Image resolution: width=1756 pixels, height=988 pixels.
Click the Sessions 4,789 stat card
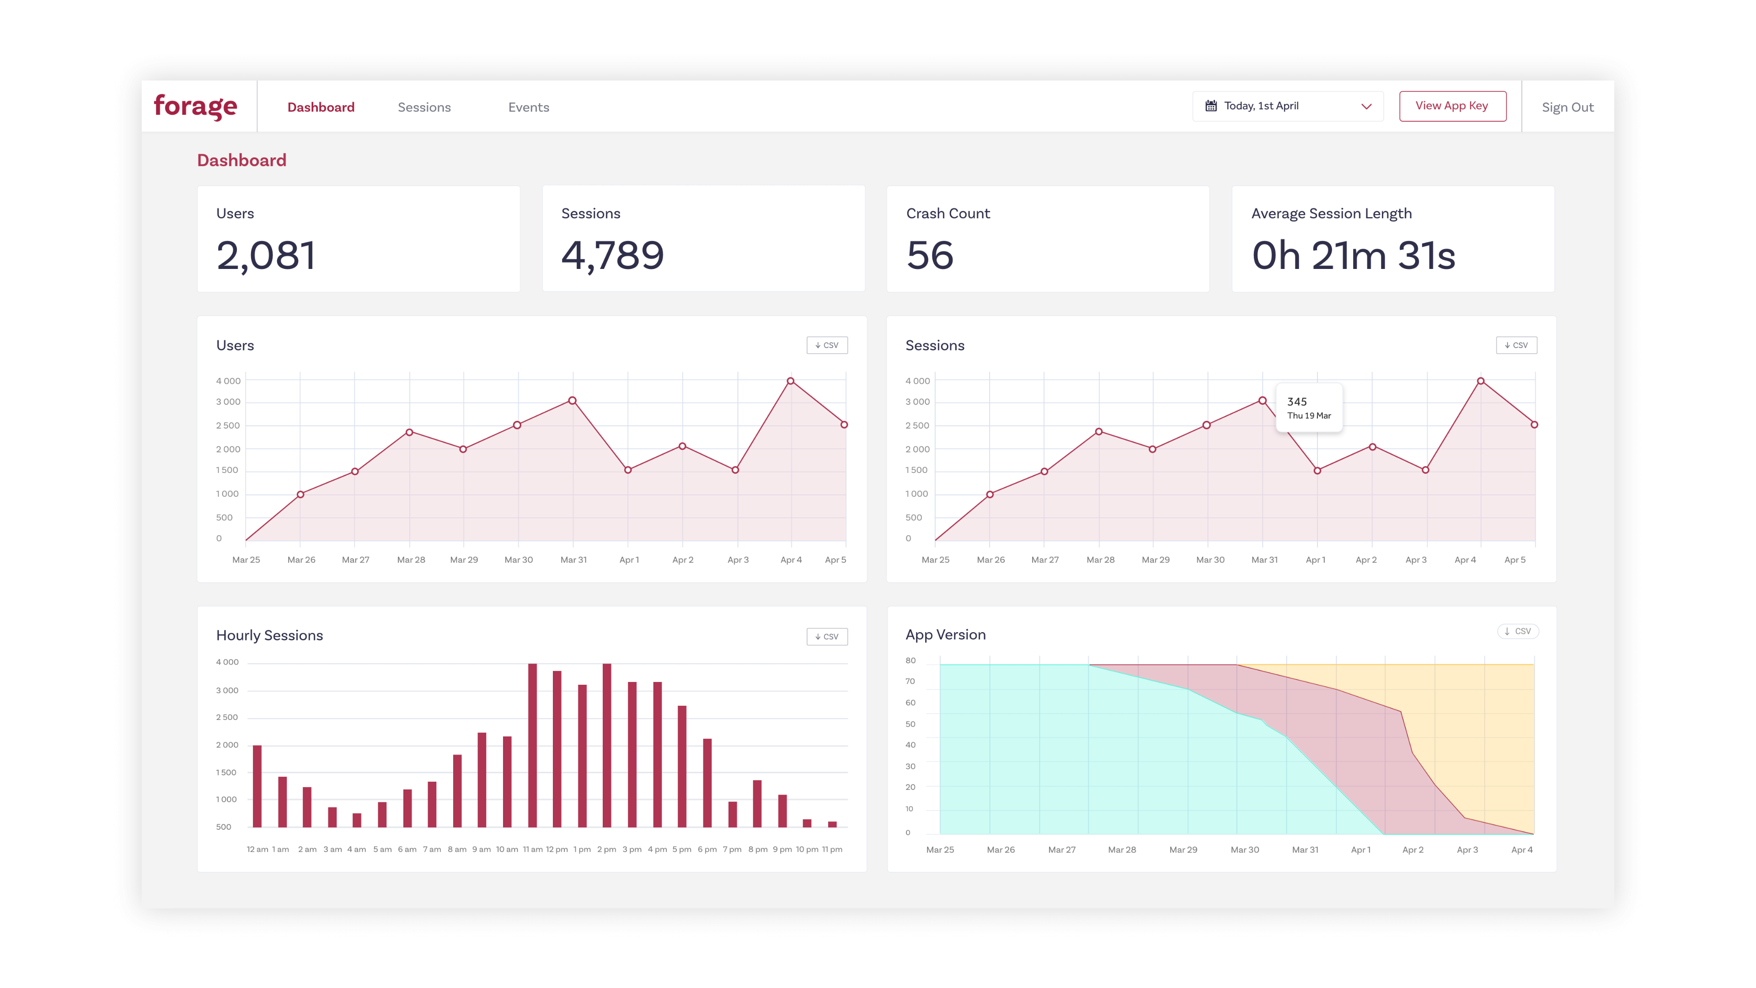(703, 239)
